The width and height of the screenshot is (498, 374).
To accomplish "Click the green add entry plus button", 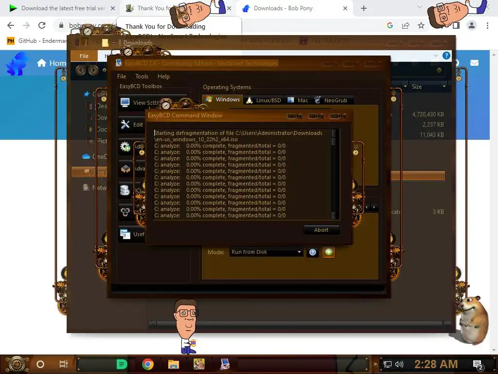I will (329, 252).
